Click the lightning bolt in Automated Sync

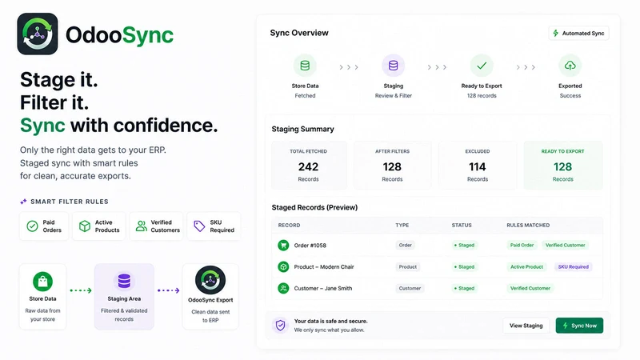pos(555,33)
